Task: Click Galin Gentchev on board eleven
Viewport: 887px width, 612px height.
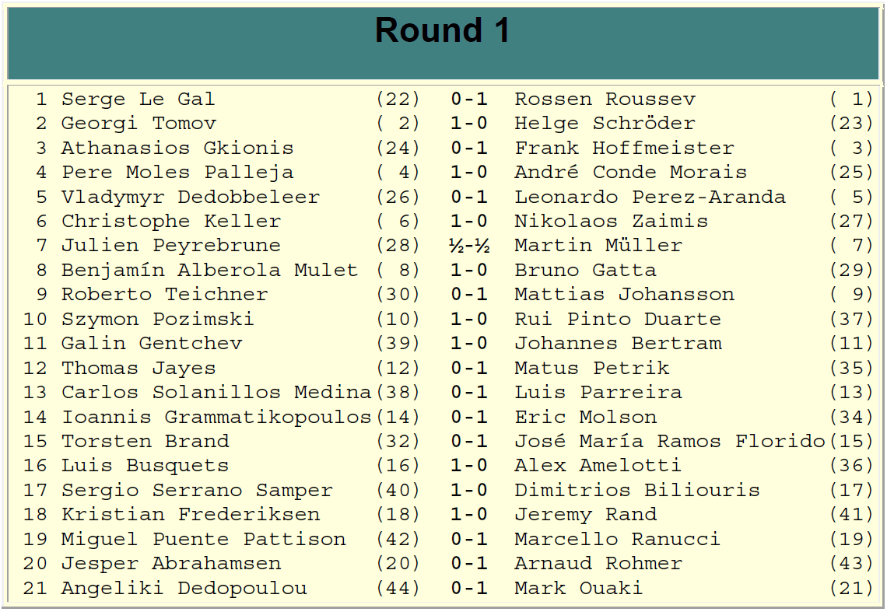Action: (x=151, y=344)
